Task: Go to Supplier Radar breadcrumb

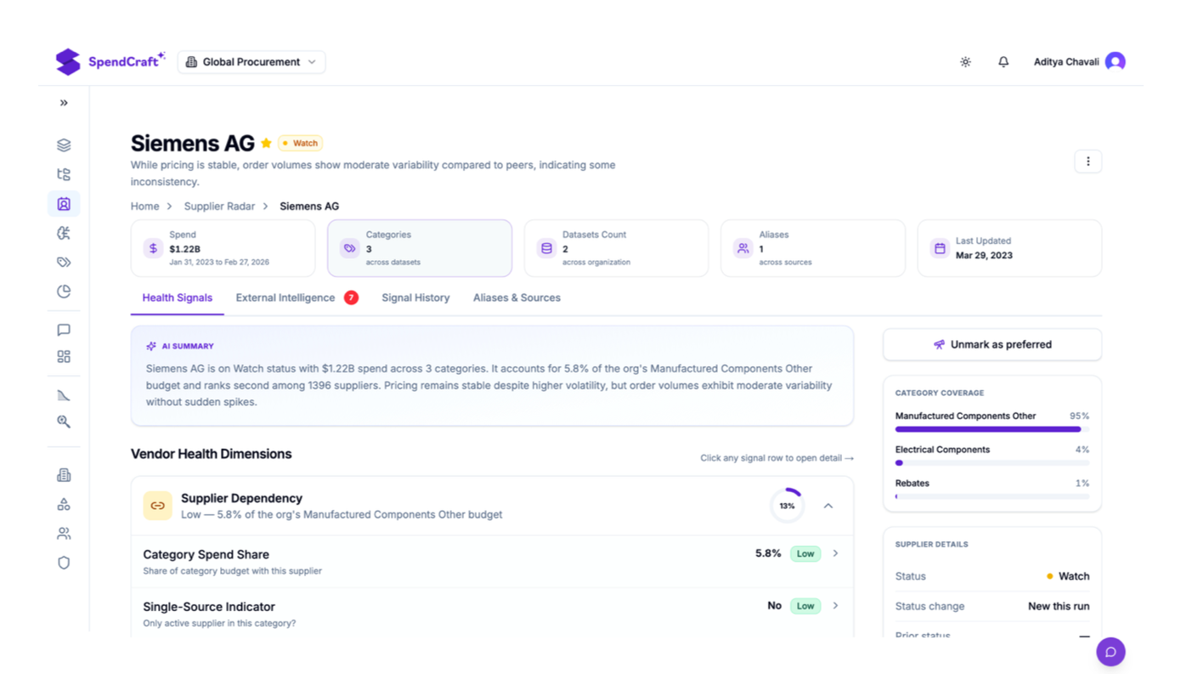Action: pyautogui.click(x=219, y=207)
